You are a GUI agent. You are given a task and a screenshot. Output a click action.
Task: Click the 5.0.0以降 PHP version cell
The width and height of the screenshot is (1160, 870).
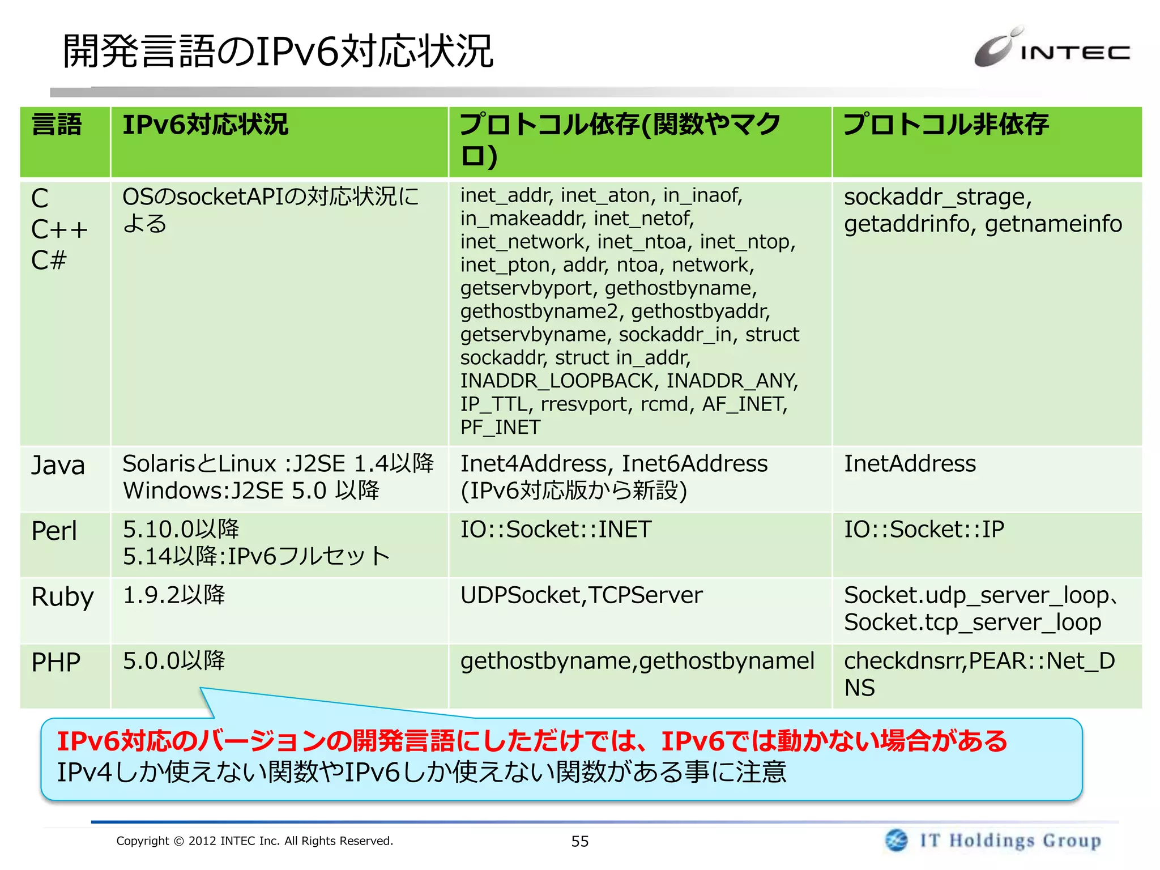279,676
